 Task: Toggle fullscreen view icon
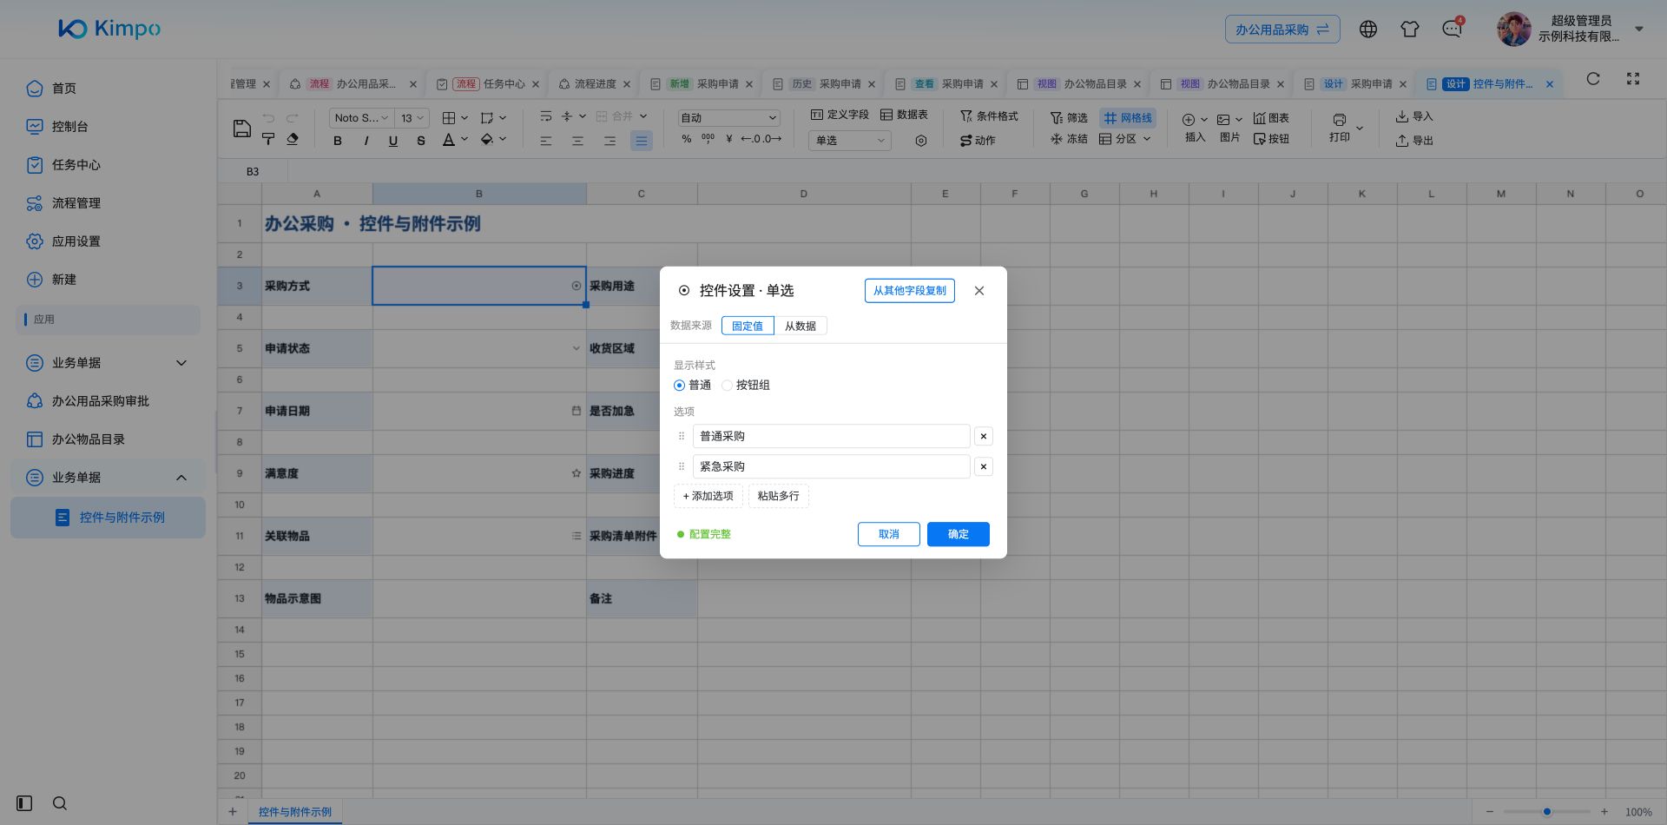tap(1633, 79)
